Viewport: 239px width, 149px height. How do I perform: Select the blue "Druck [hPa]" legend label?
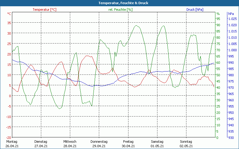(195, 10)
